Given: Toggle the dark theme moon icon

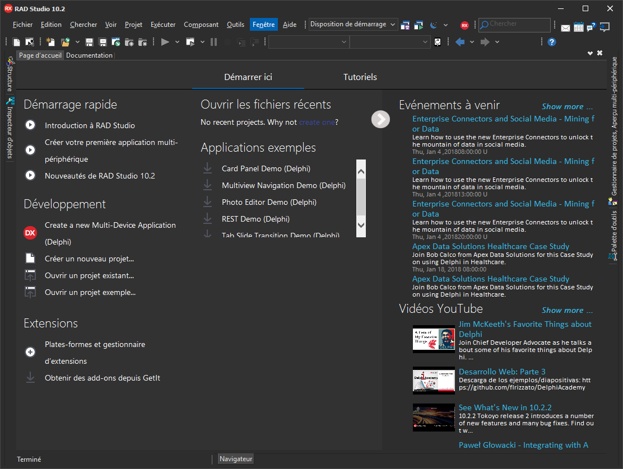Looking at the screenshot, I should 434,25.
